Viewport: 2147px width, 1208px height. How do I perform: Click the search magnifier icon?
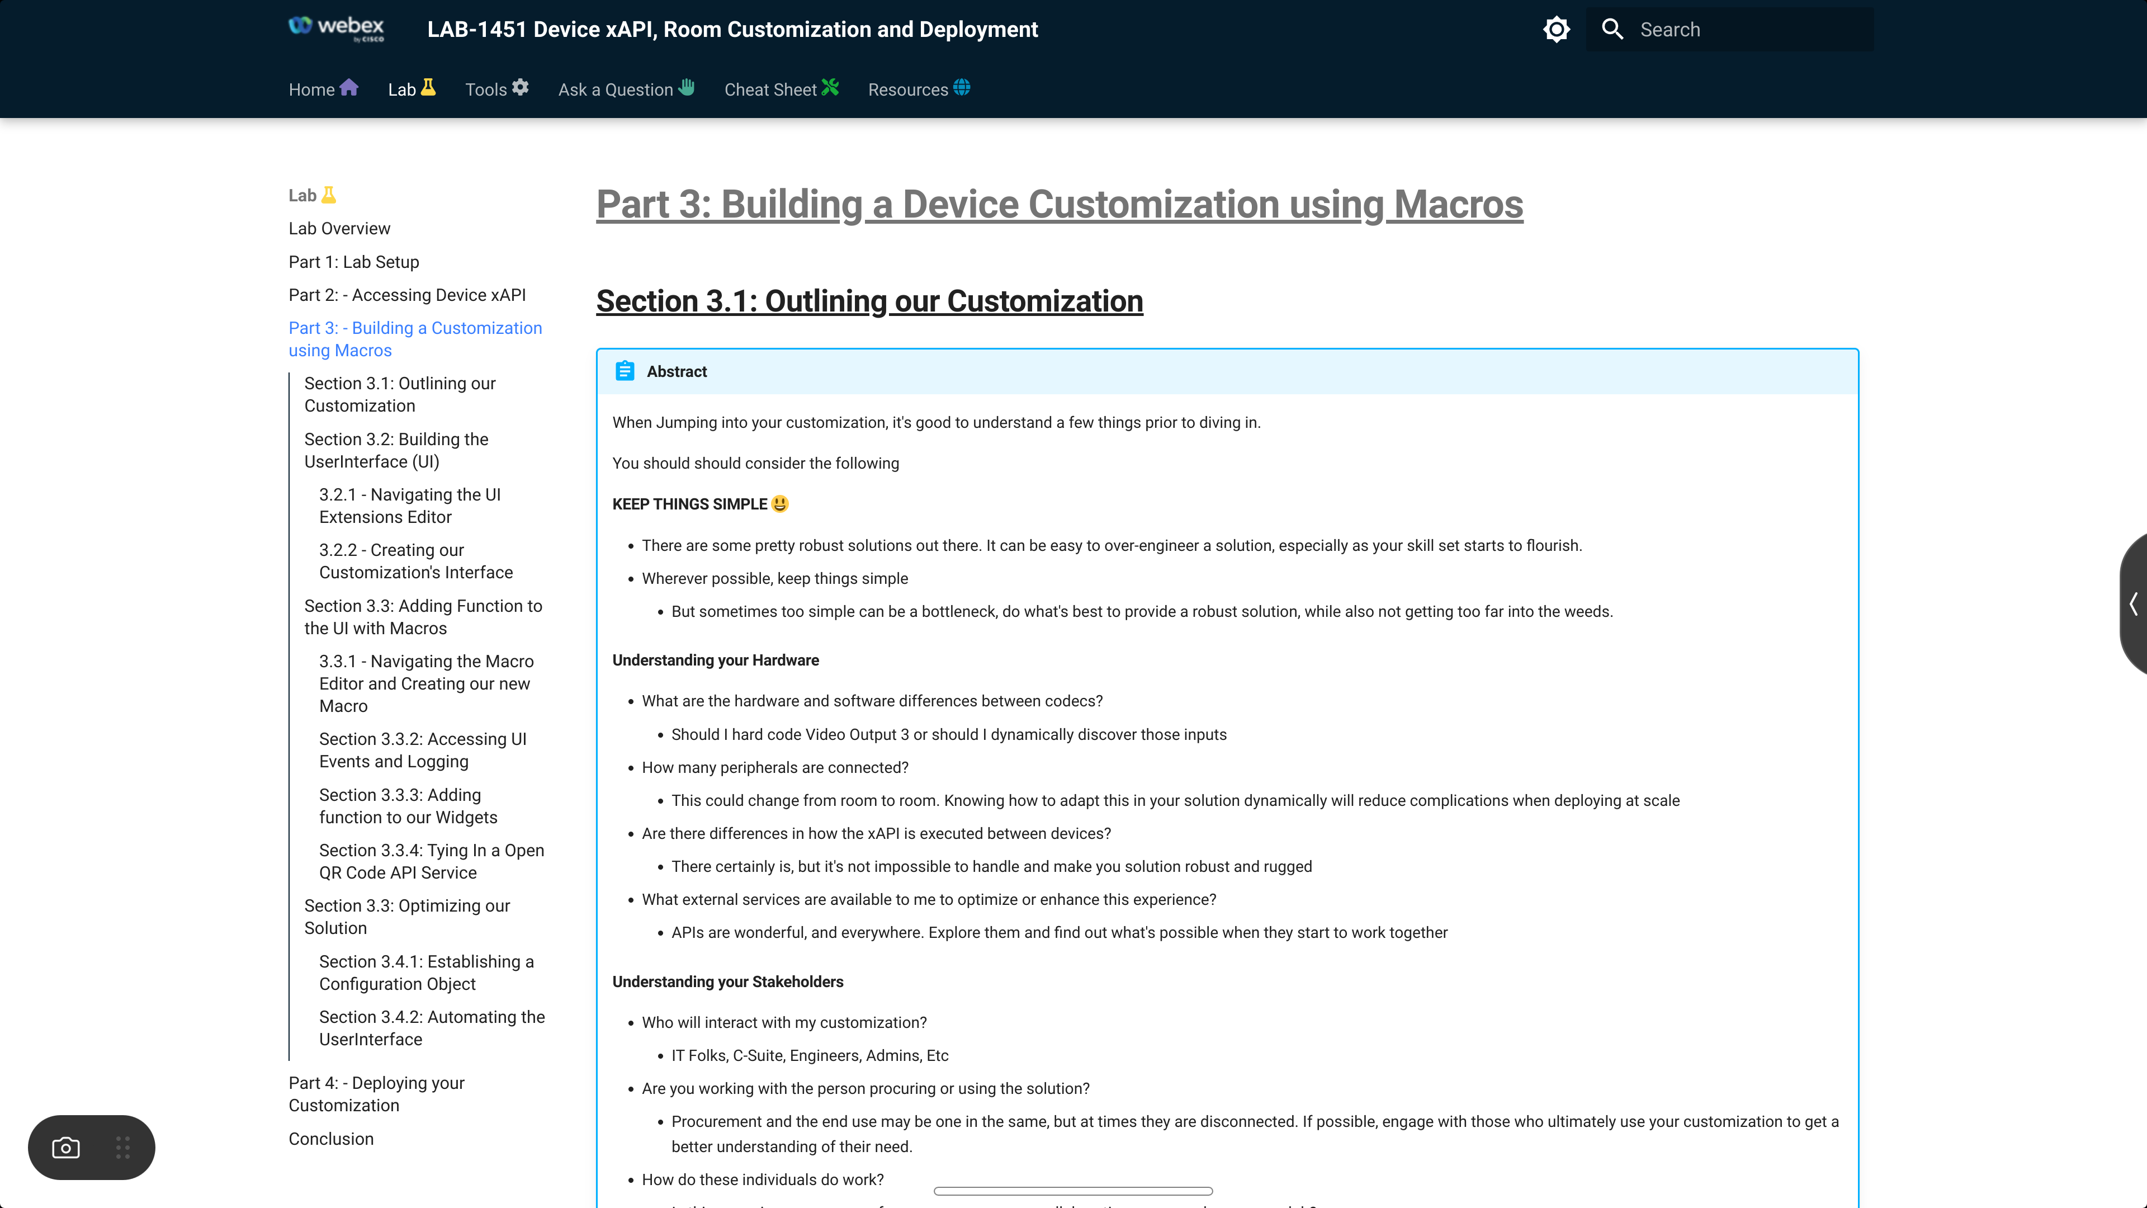pos(1612,29)
